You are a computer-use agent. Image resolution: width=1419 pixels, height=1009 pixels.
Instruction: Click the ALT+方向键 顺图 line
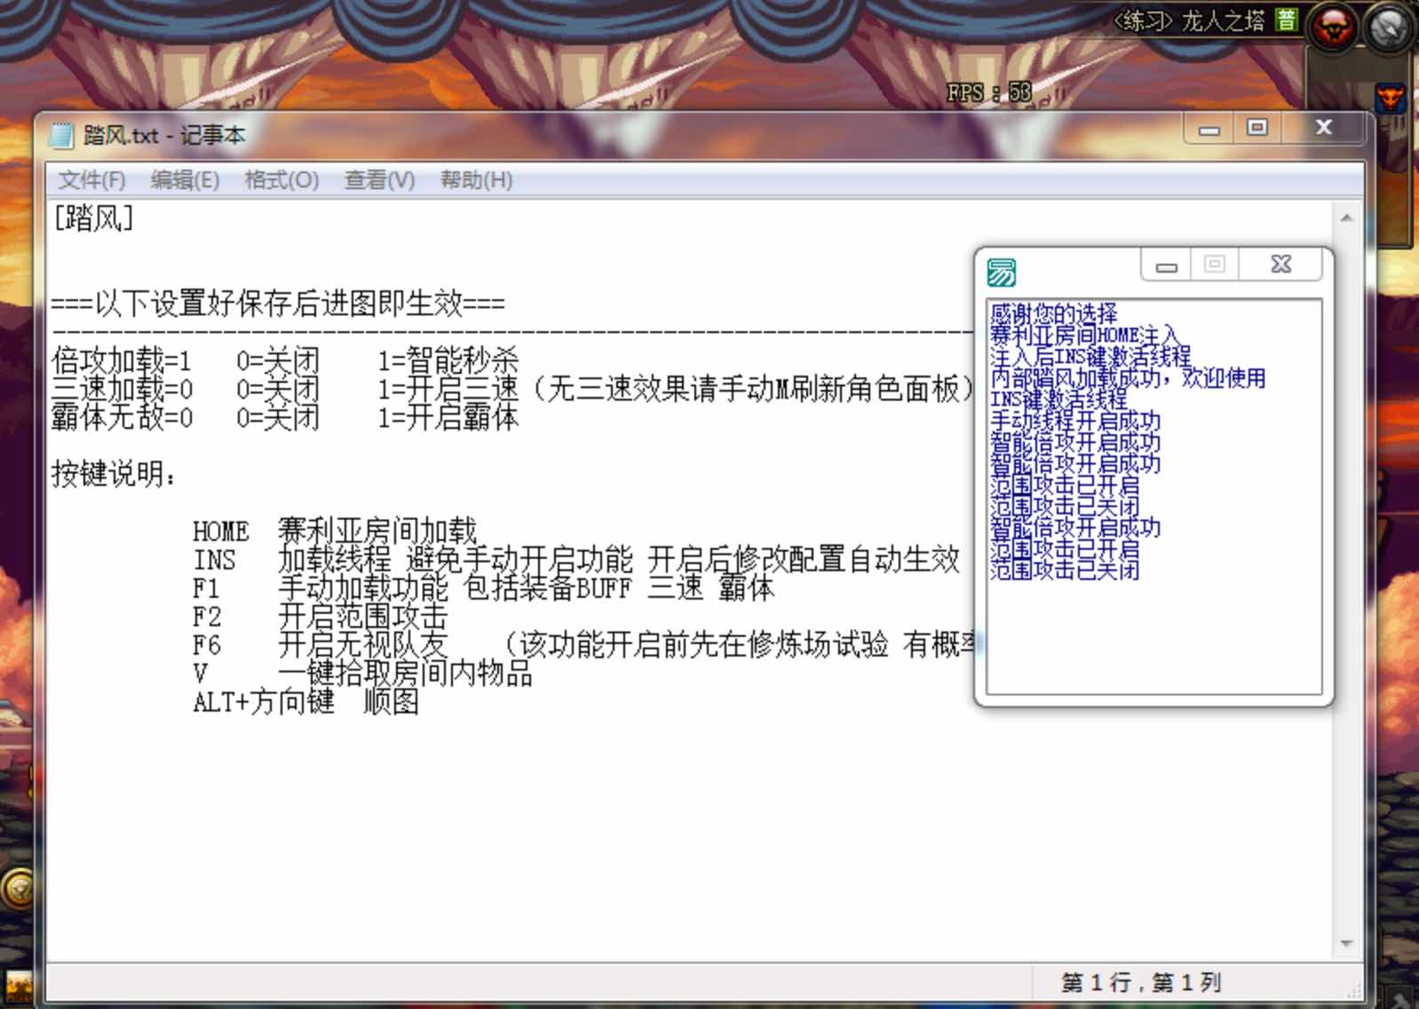click(x=306, y=702)
